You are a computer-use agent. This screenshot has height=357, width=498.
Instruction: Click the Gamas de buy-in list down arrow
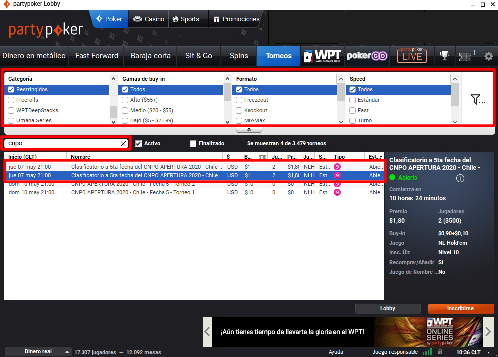(x=227, y=122)
